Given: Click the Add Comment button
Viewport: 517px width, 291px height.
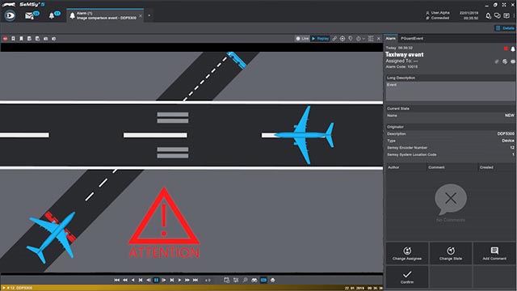Looking at the screenshot, I should (x=494, y=253).
